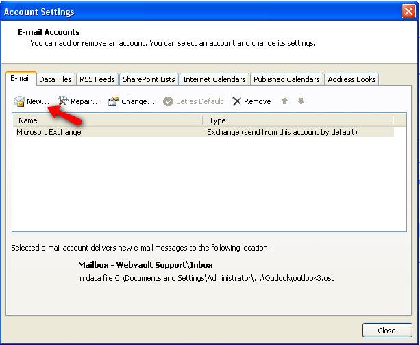The height and width of the screenshot is (345, 420).
Task: Close the Account Settings window
Action: click(386, 331)
